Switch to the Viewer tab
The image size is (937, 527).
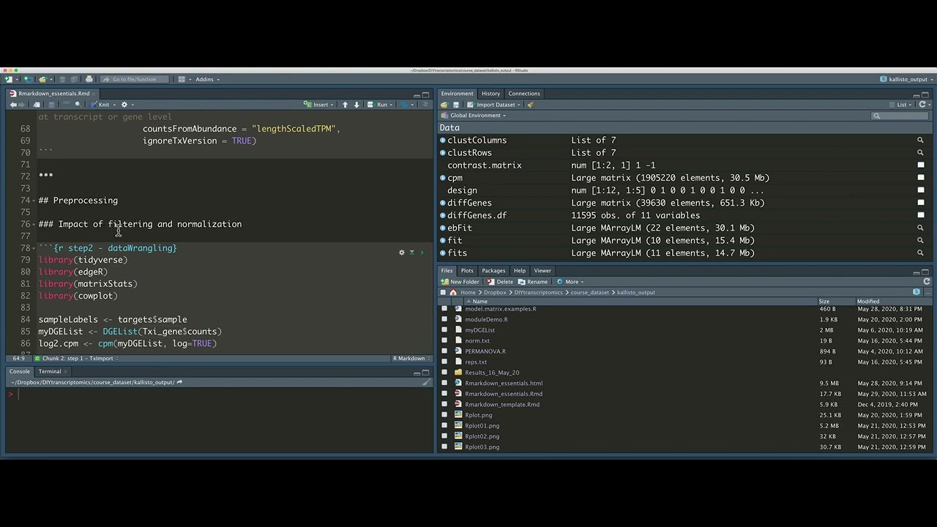point(542,271)
